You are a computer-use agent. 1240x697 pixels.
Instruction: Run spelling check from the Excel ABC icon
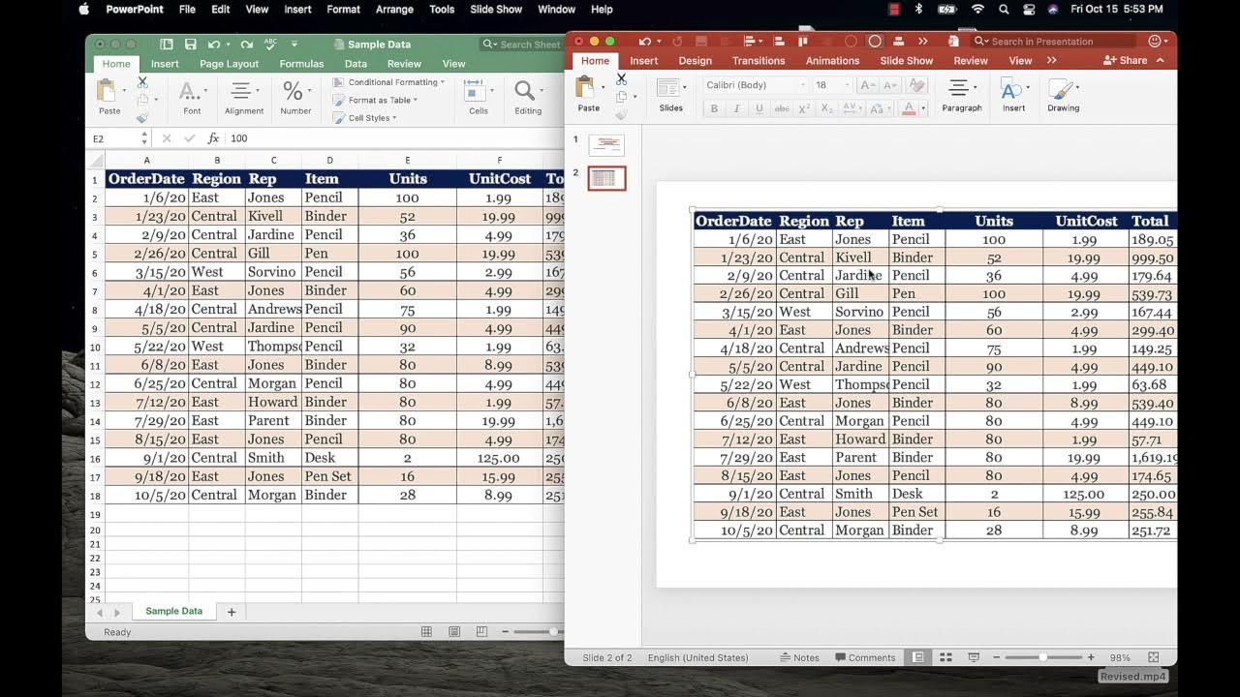pos(271,45)
